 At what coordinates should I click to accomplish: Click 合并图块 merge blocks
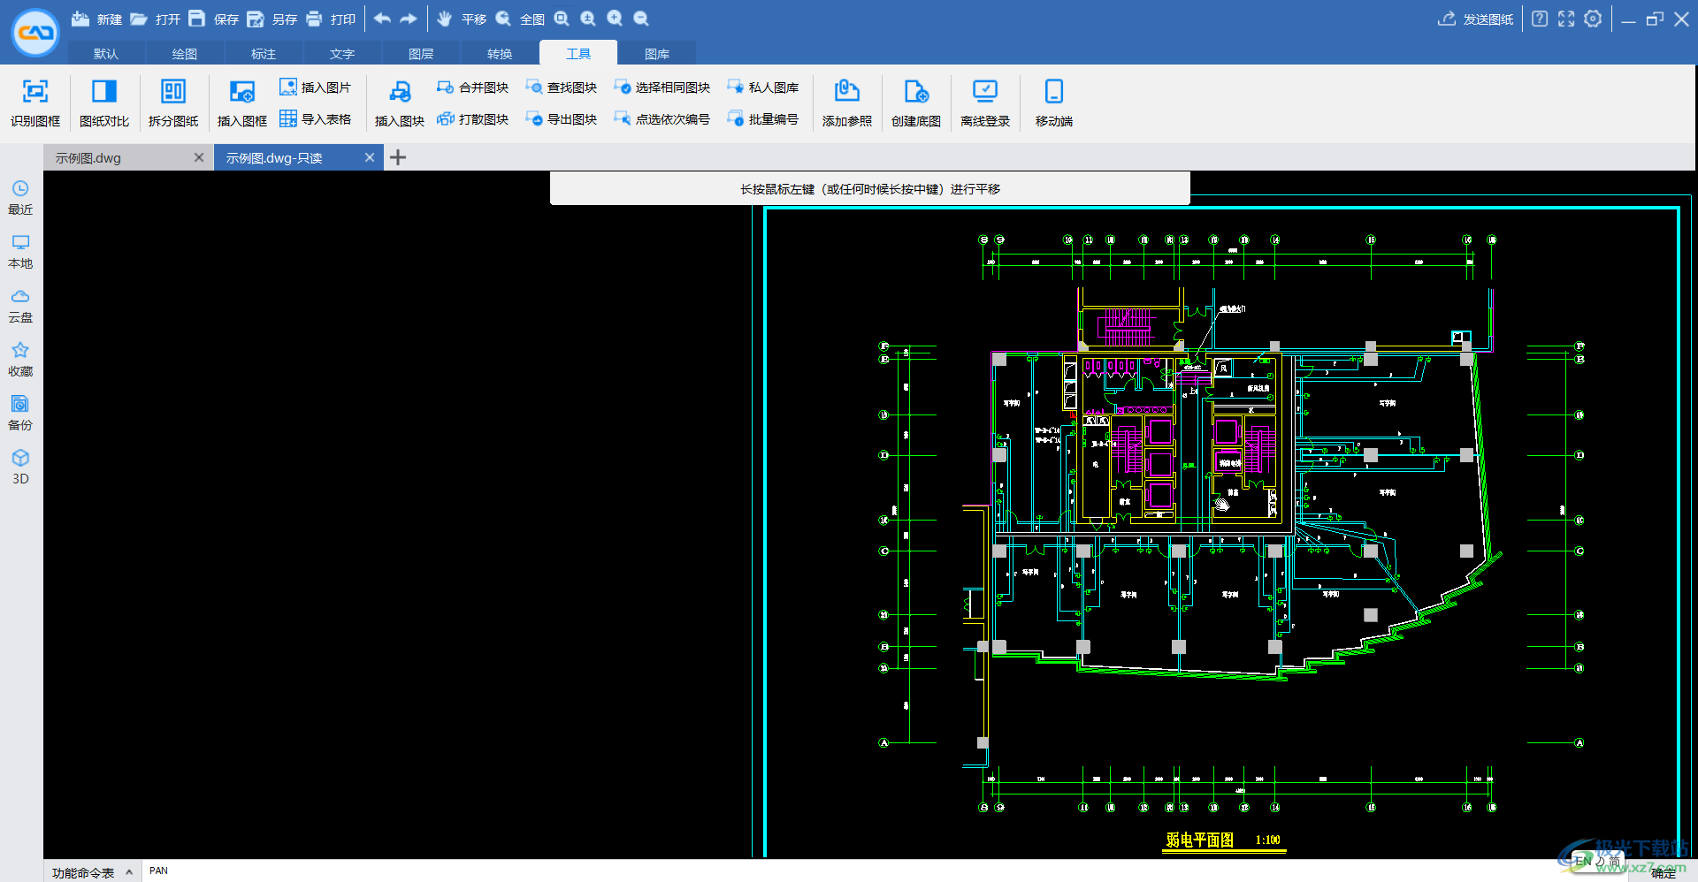tap(472, 87)
